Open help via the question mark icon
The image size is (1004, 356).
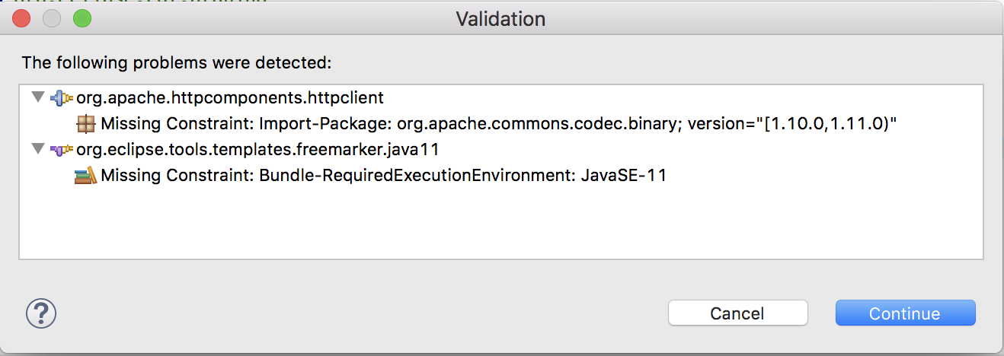coord(41,313)
